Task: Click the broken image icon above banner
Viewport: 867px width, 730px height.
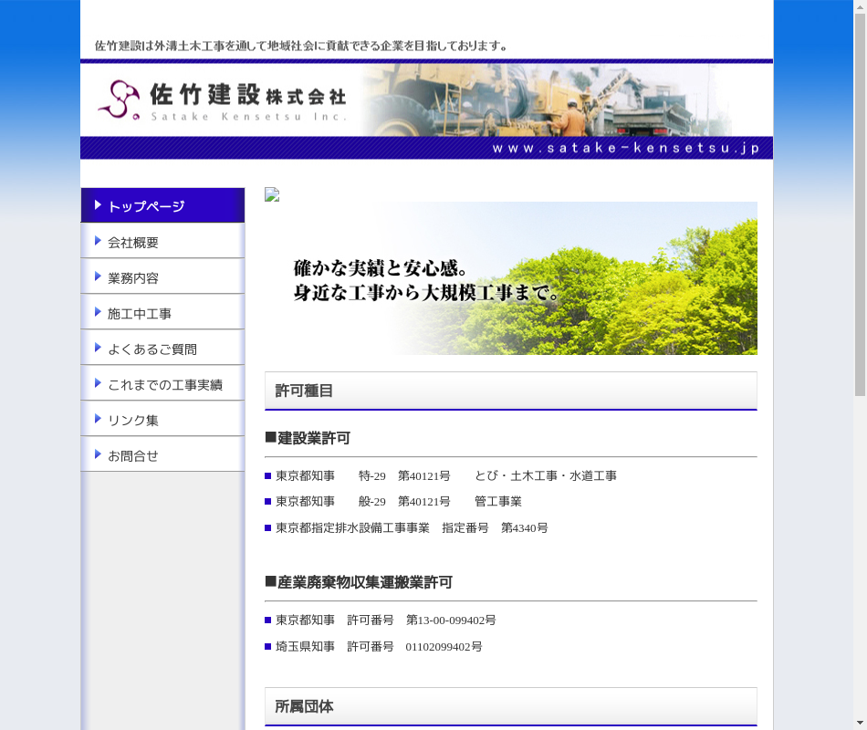Action: pyautogui.click(x=272, y=194)
